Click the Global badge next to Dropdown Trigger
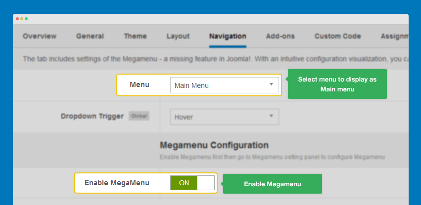This screenshot has width=421, height=205. 139,116
